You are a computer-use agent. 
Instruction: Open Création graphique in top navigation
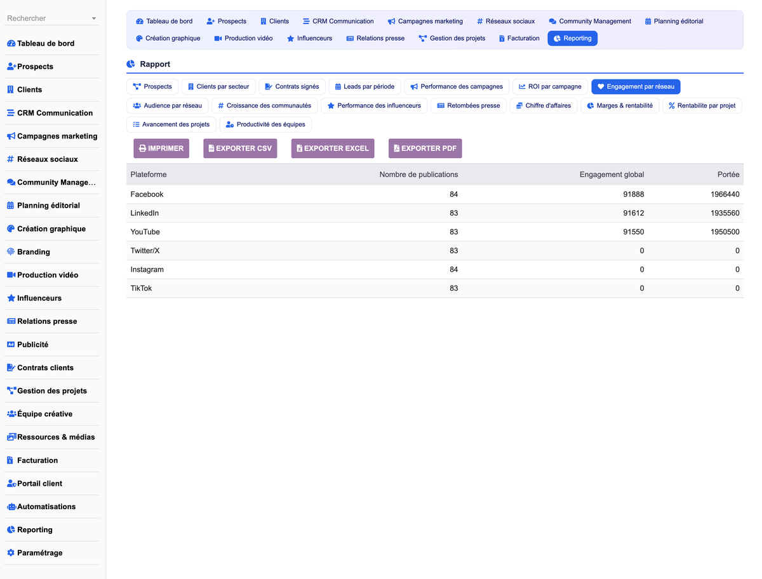(168, 39)
